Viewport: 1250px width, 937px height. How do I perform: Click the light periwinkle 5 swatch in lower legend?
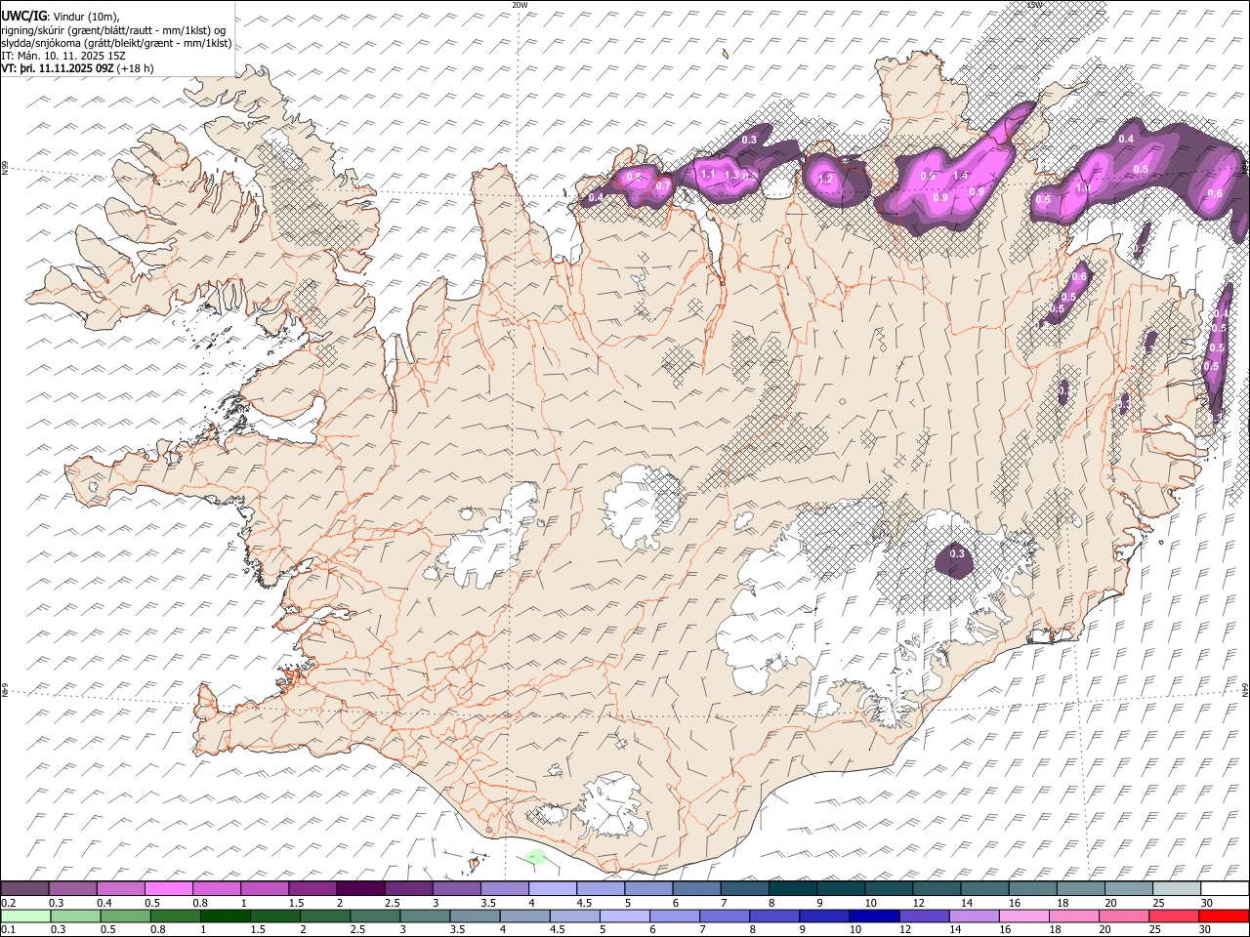626,916
